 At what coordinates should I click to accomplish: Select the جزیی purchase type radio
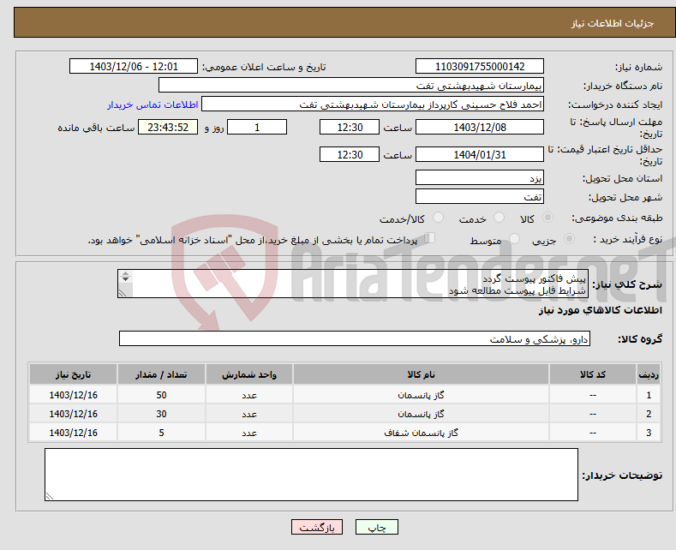569,238
